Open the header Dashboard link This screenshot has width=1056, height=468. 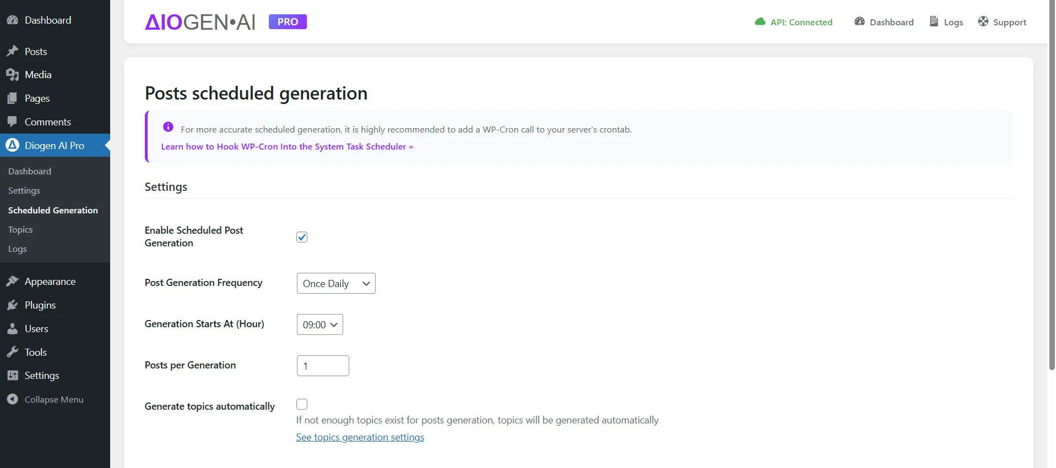tap(884, 22)
